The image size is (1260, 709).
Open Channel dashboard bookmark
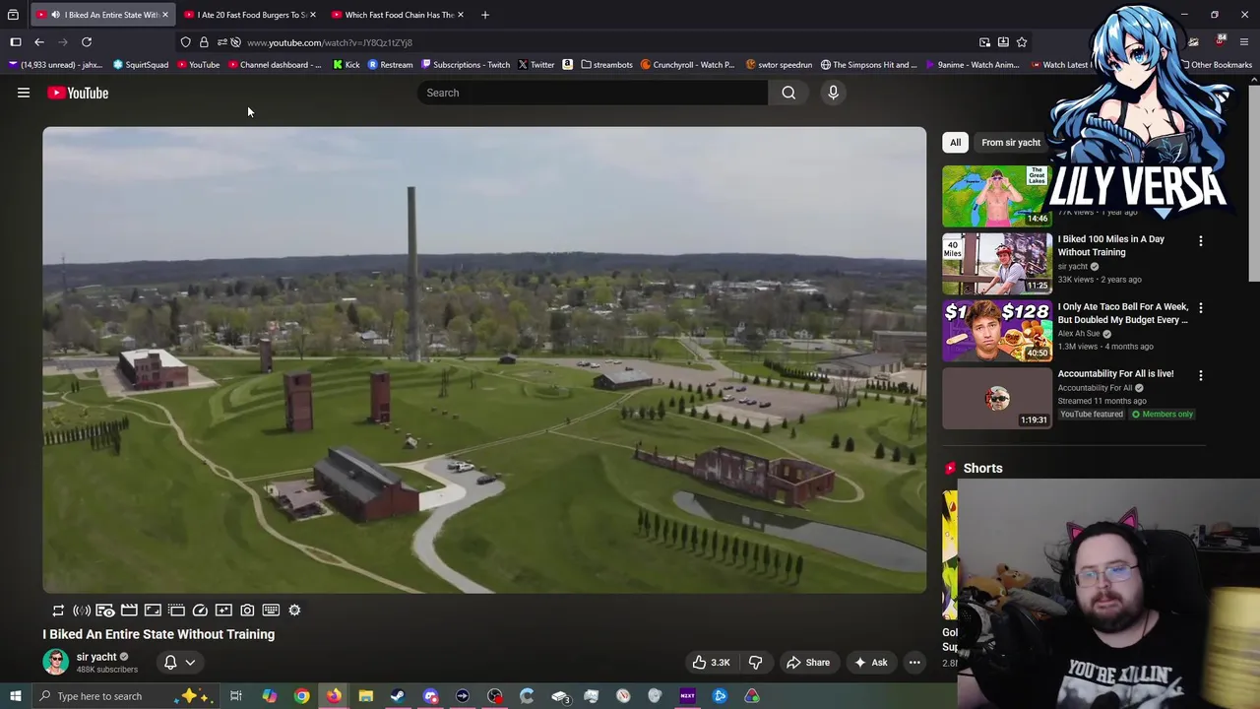(x=275, y=65)
